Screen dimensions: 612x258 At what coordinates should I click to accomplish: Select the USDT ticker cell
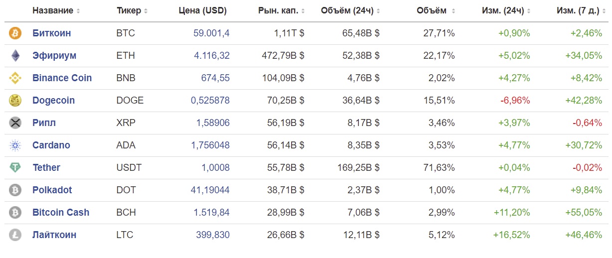(x=129, y=168)
